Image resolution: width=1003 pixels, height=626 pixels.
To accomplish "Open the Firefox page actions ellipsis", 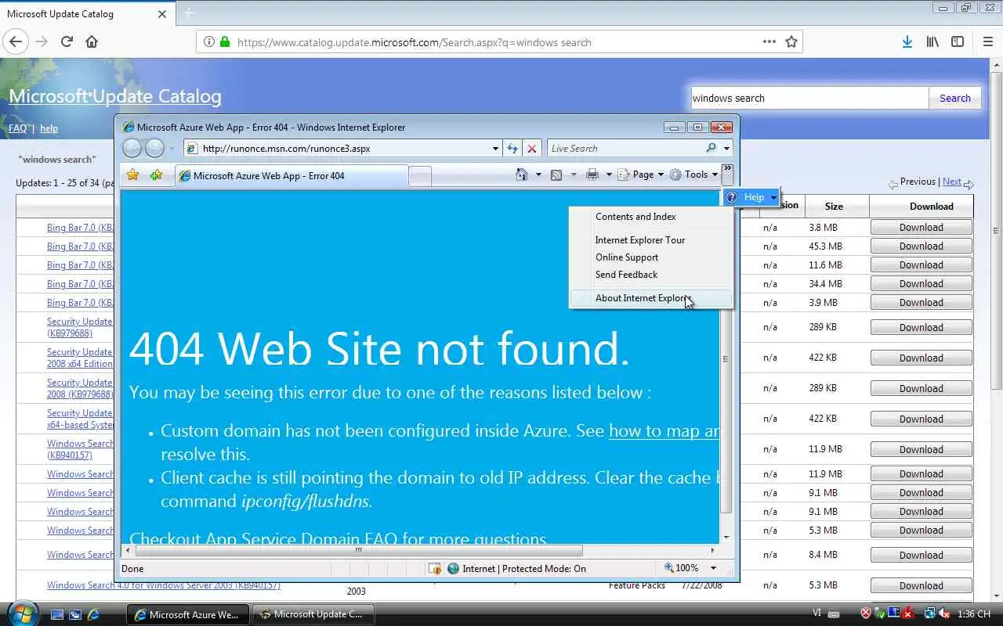I will [x=769, y=42].
